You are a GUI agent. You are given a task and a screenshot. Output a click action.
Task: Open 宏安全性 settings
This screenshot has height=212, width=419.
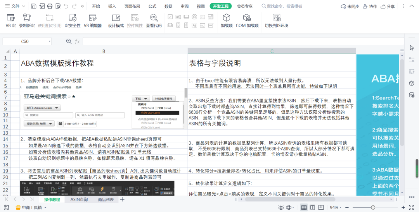pos(73,18)
